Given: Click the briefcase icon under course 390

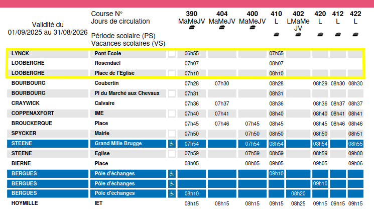Looking at the screenshot, I should [x=192, y=28].
